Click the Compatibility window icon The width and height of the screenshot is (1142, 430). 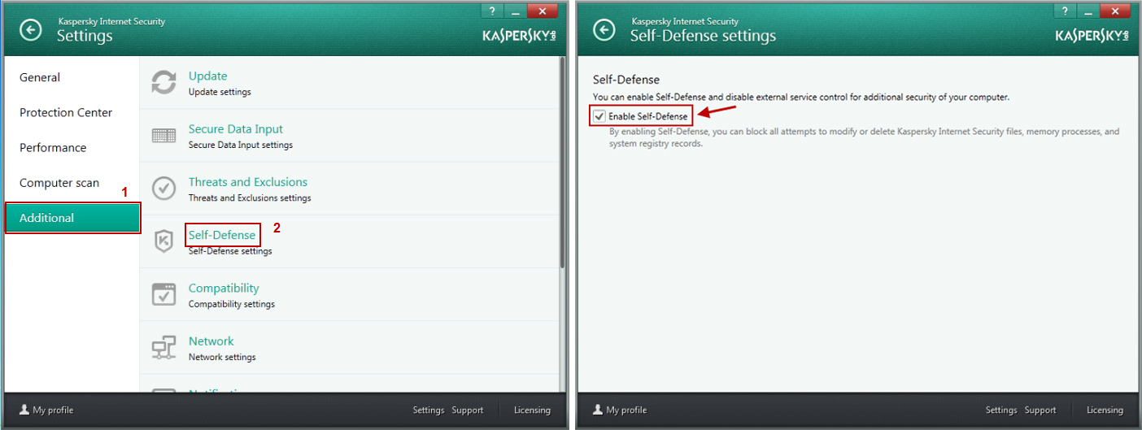(x=164, y=294)
